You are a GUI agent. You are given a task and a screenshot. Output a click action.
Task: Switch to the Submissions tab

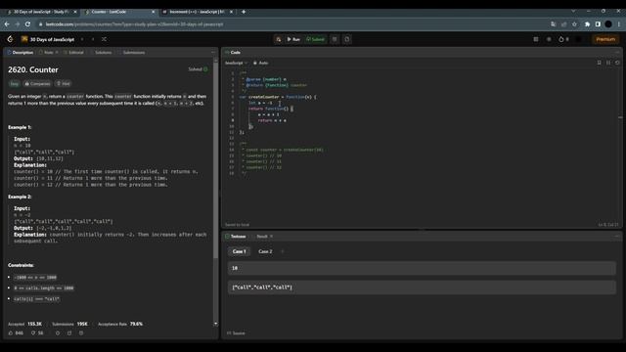pos(131,52)
